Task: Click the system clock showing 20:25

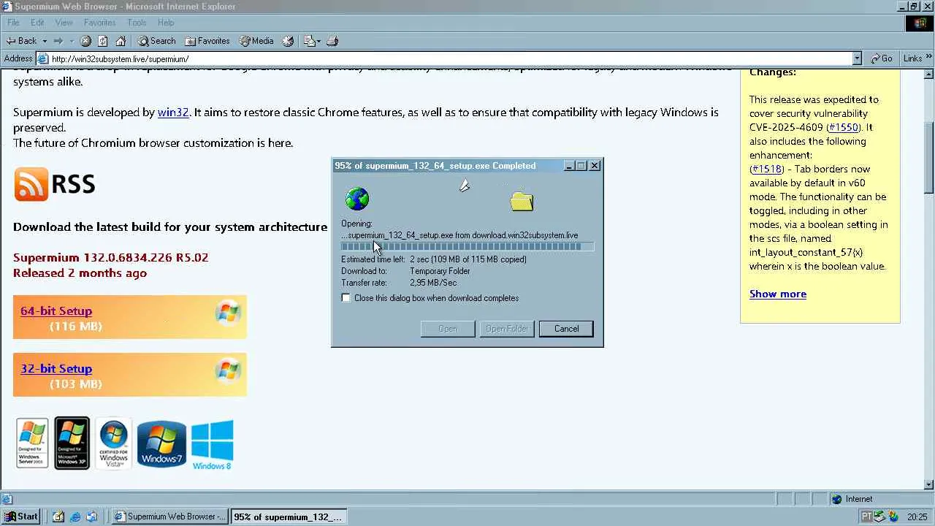Action: pyautogui.click(x=917, y=517)
